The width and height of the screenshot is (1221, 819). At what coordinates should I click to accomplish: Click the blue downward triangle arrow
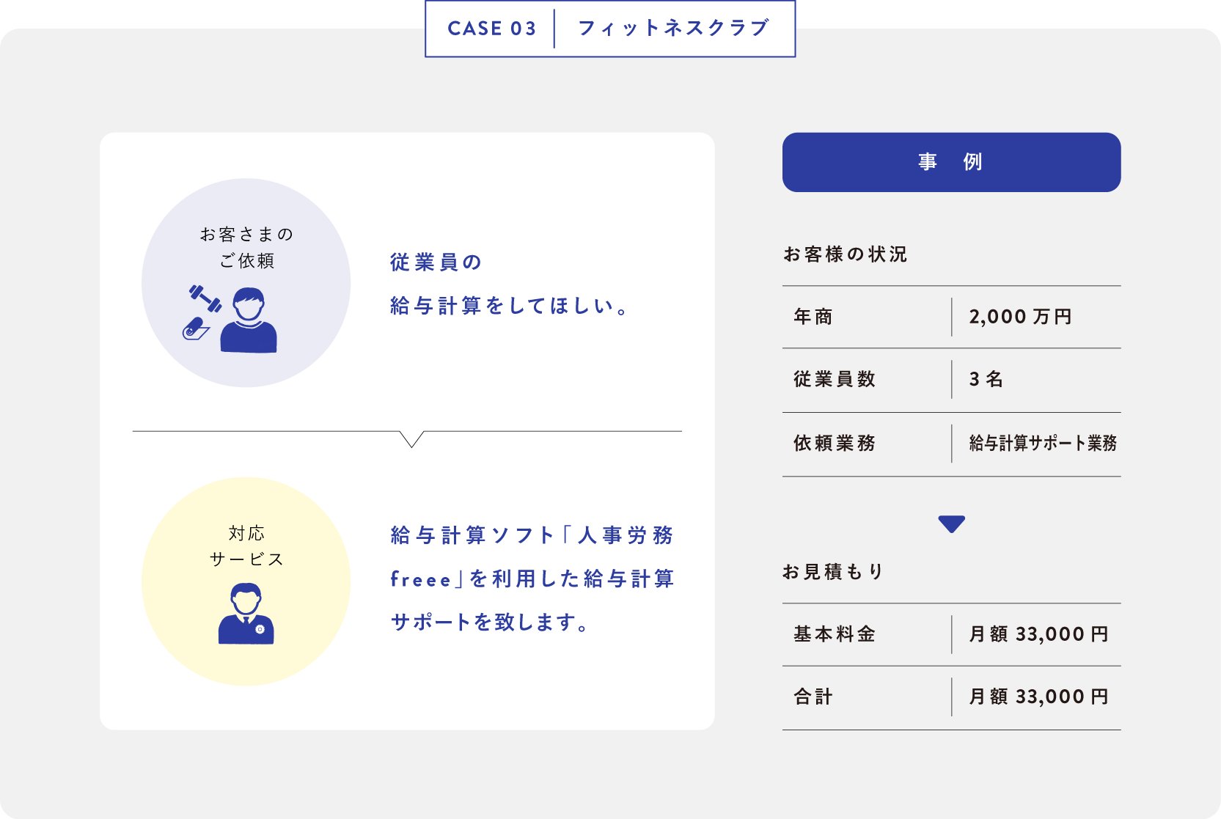pyautogui.click(x=951, y=524)
